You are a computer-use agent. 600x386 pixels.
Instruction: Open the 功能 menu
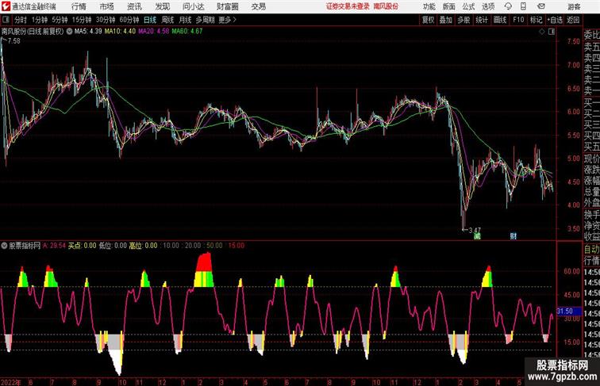[429, 6]
